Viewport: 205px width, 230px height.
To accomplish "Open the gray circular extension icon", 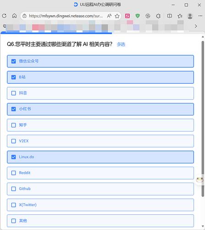I will click(148, 16).
